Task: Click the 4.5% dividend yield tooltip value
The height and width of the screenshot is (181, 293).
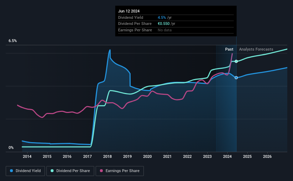Action: point(162,17)
